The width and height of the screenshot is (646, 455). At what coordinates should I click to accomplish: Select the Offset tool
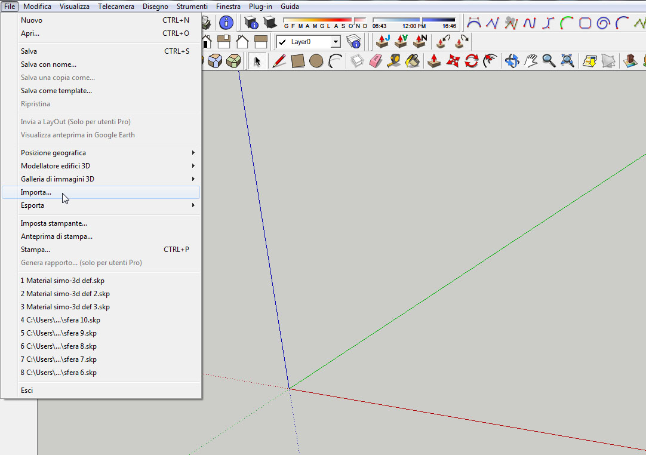point(490,61)
